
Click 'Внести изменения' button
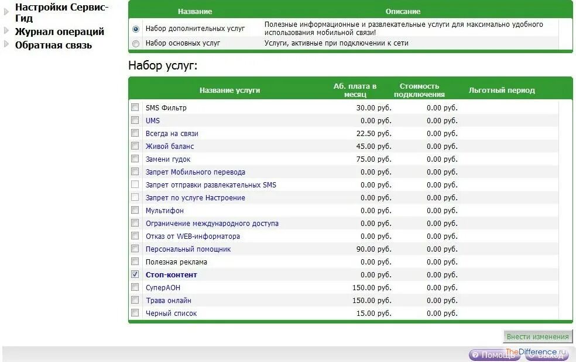pos(537,337)
